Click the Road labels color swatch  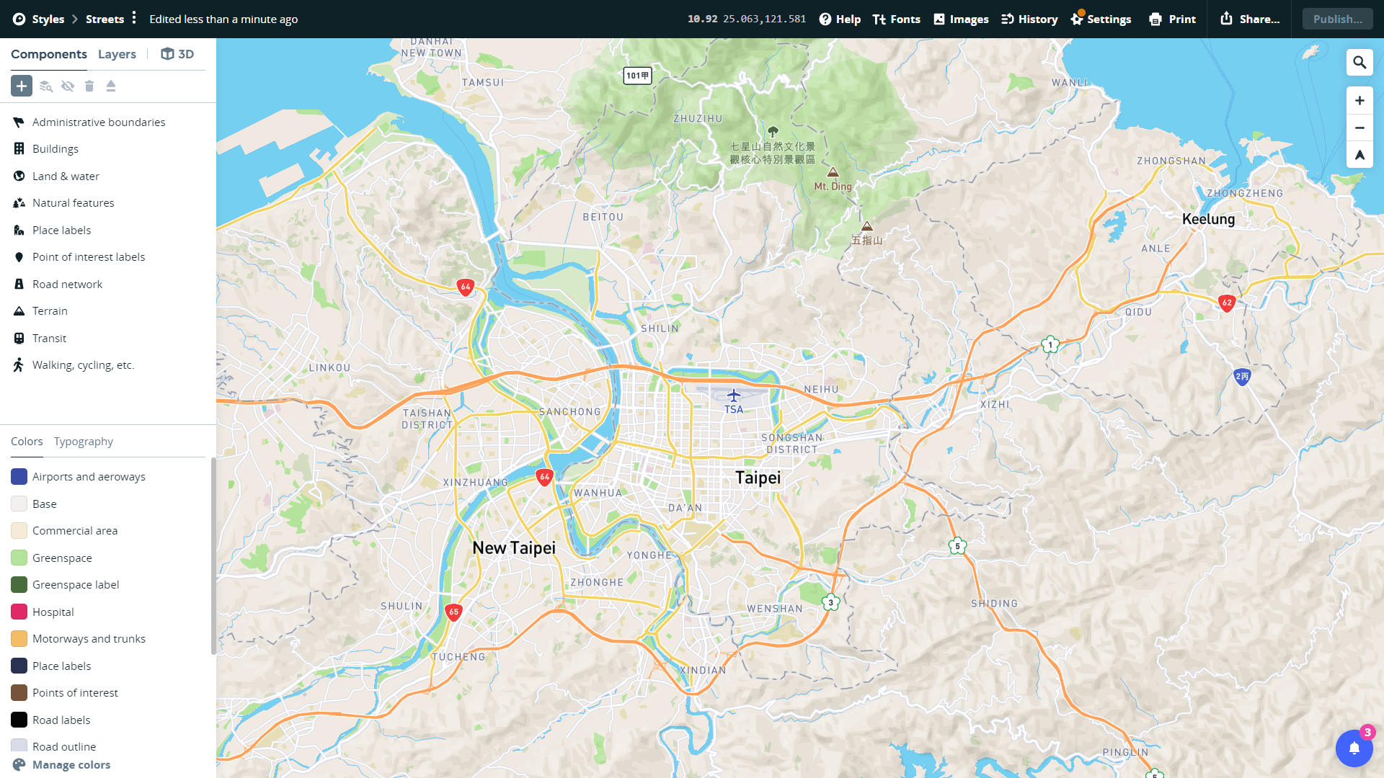point(19,720)
